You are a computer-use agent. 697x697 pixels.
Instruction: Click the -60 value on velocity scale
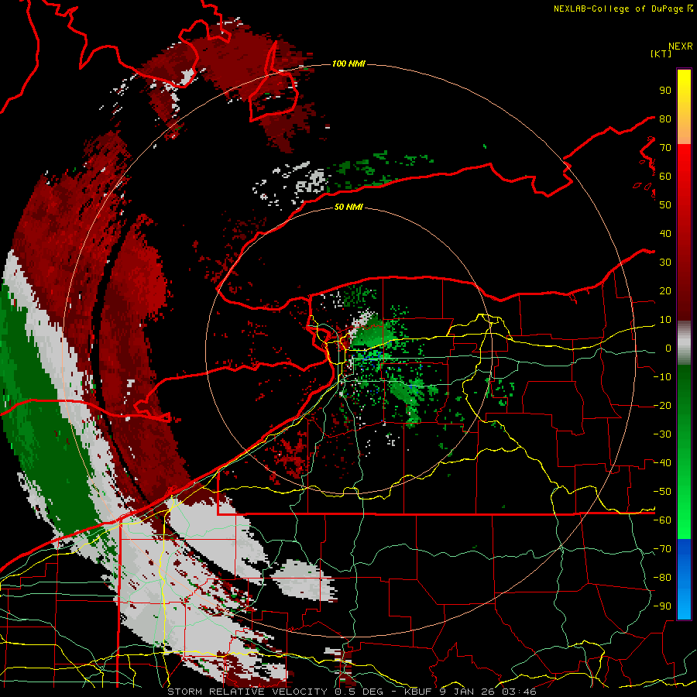click(662, 520)
